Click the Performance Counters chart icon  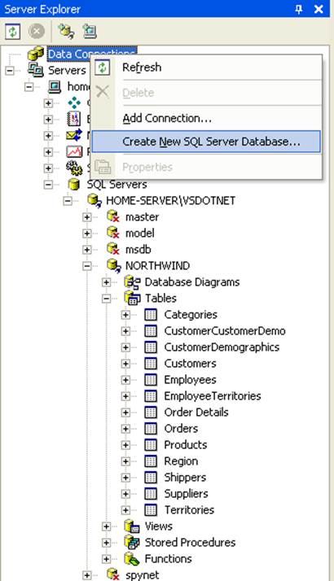[x=74, y=151]
